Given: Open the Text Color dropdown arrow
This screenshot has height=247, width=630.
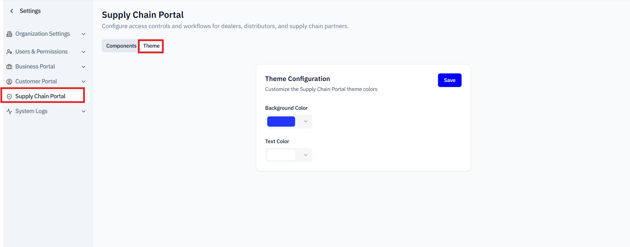Looking at the screenshot, I should point(306,155).
